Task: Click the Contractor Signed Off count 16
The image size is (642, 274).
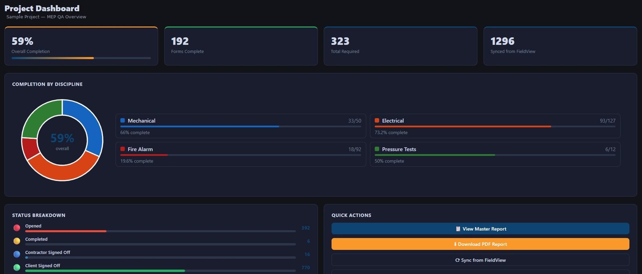Action: tap(307, 254)
